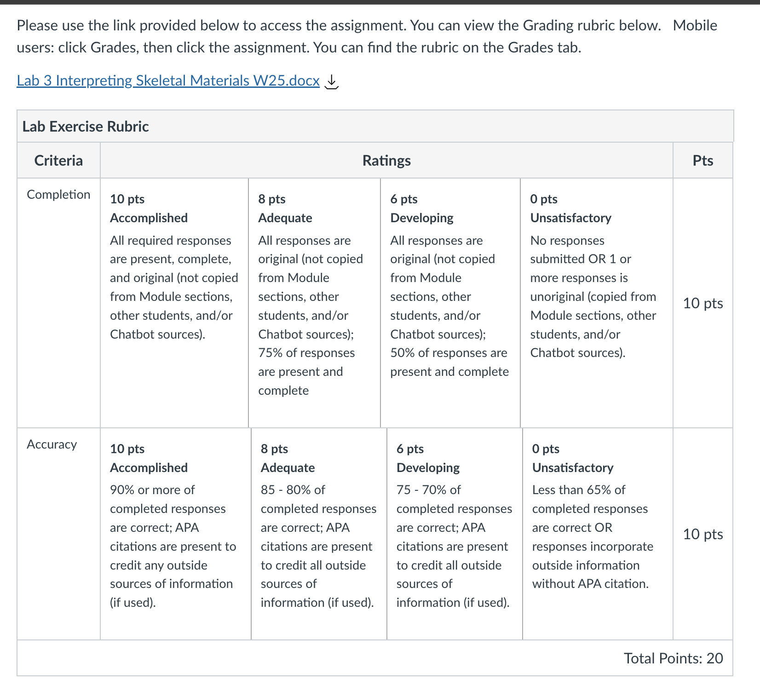The image size is (760, 691).
Task: Click the Completion row 10 pts total
Action: coord(703,303)
